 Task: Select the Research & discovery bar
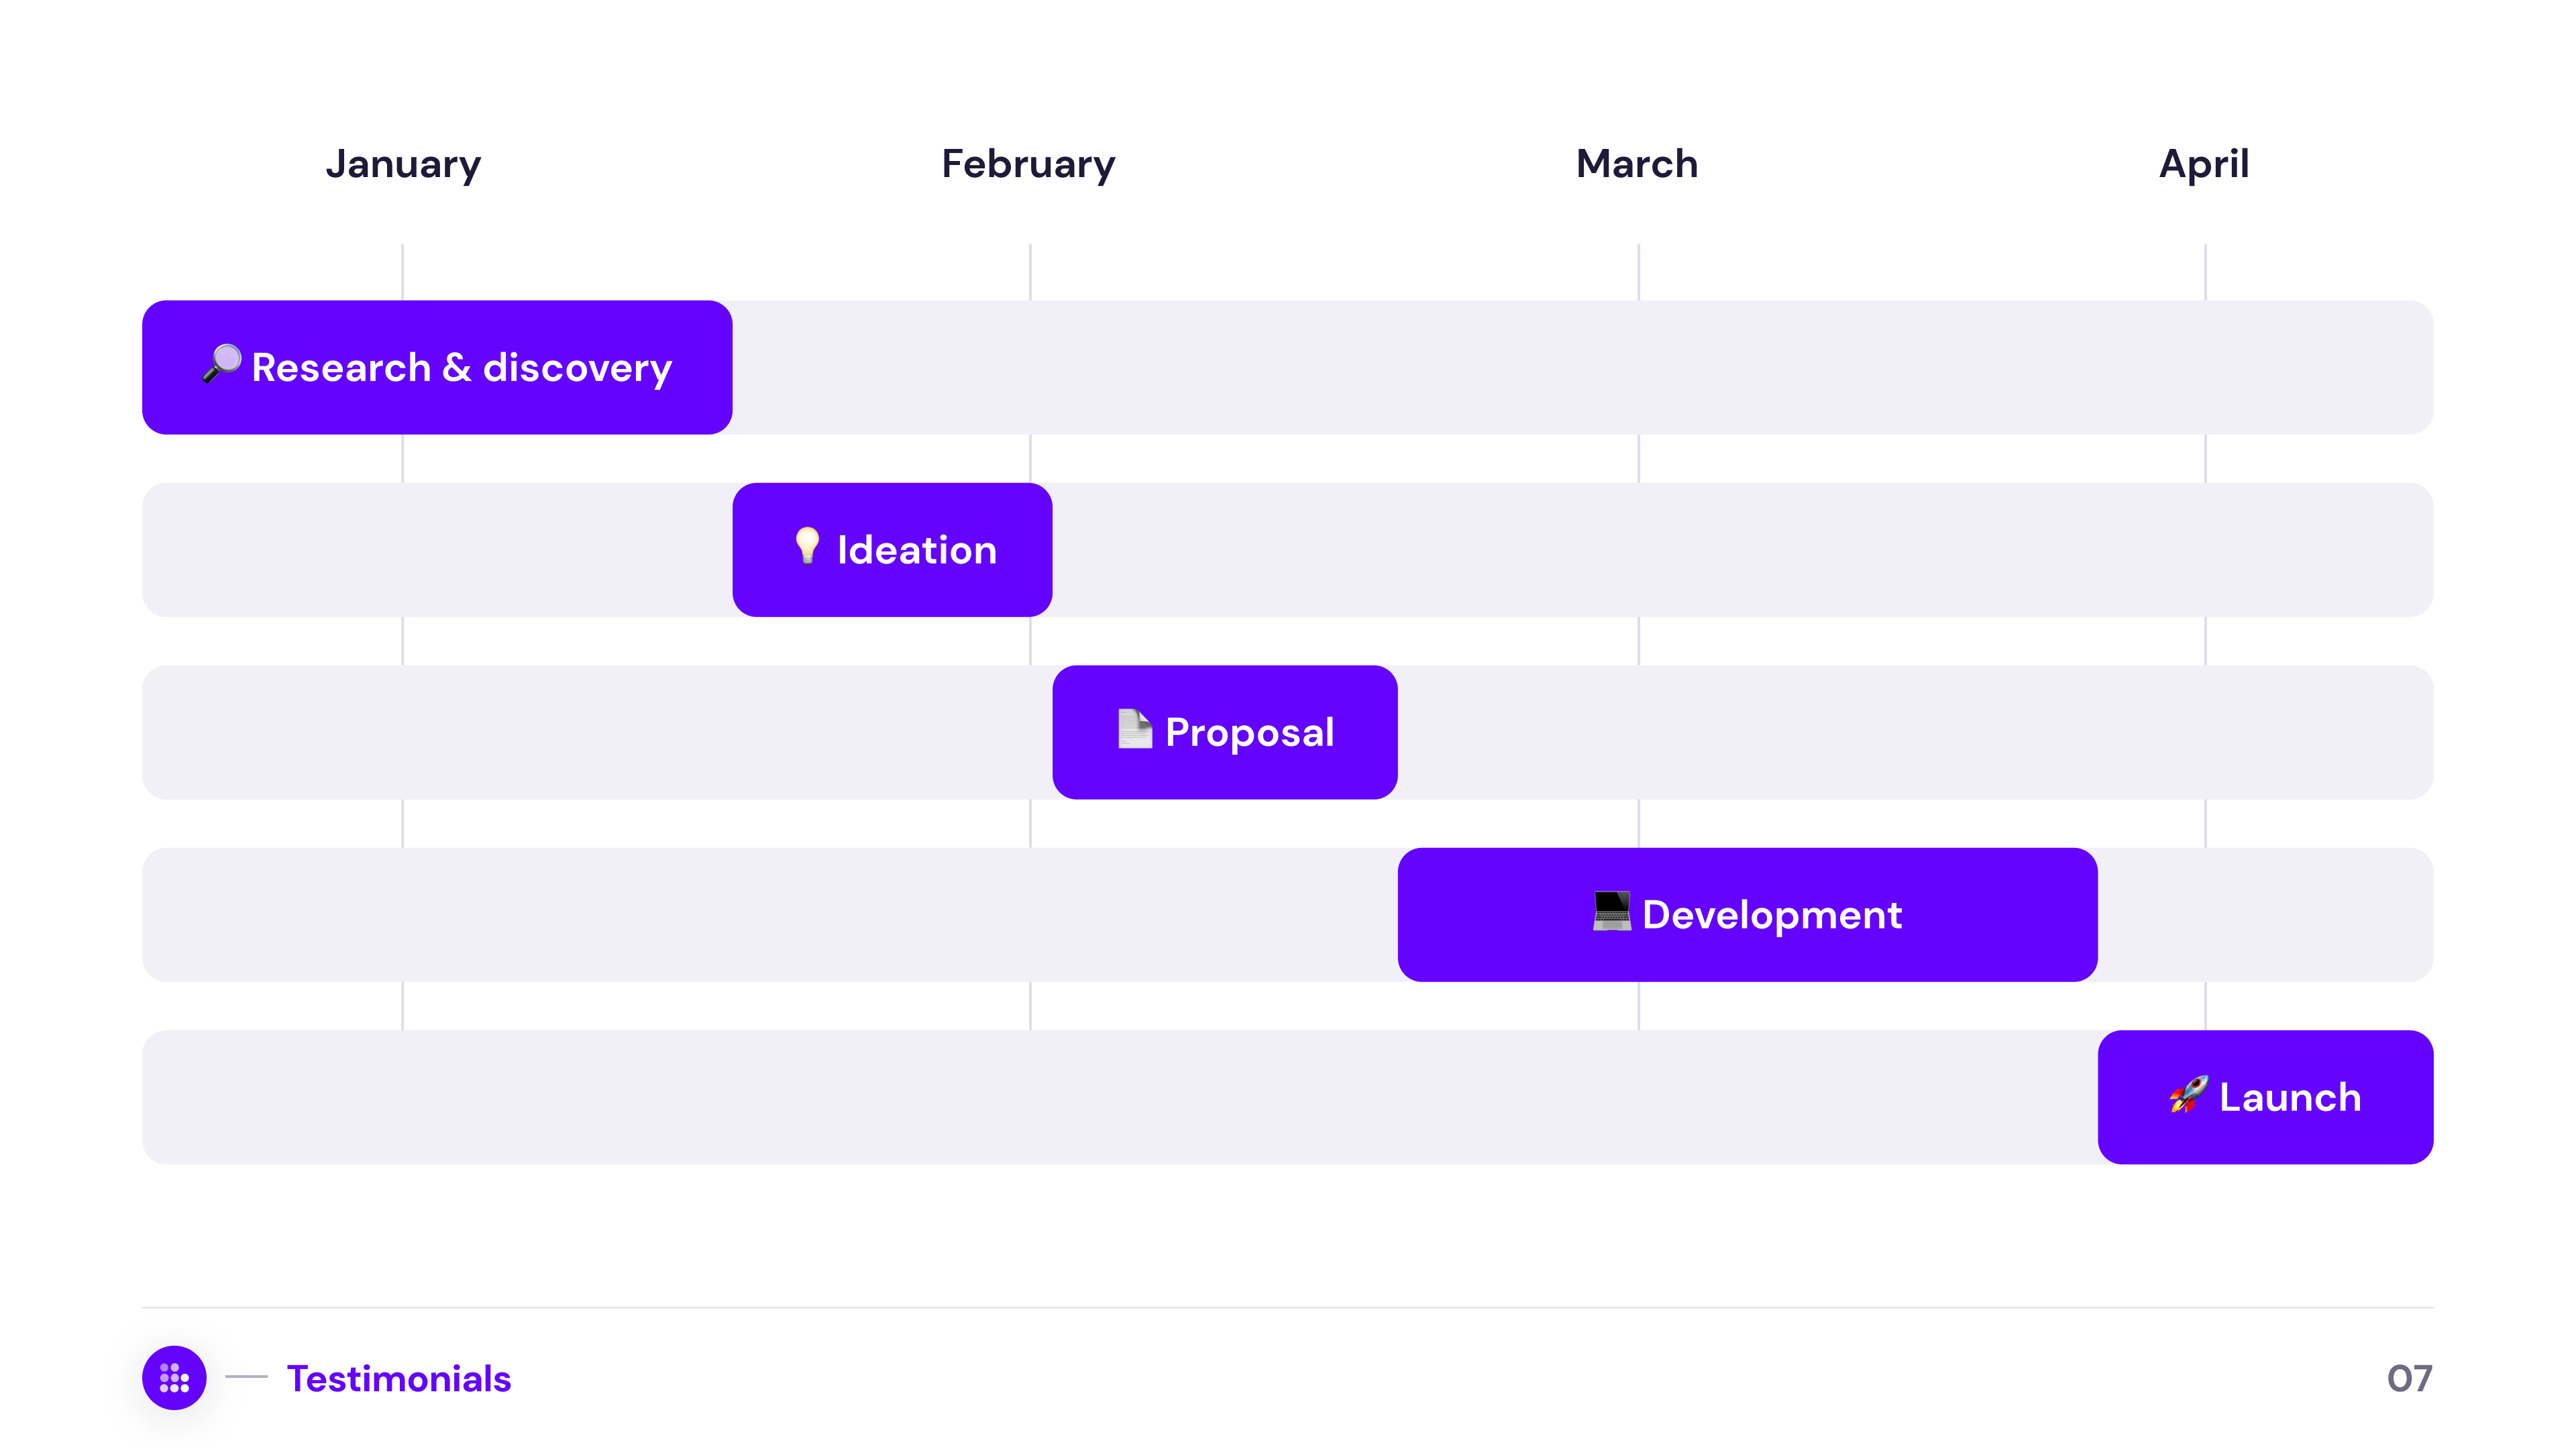coord(437,367)
